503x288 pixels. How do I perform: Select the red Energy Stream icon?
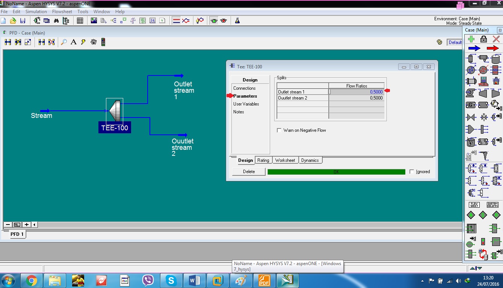click(492, 48)
